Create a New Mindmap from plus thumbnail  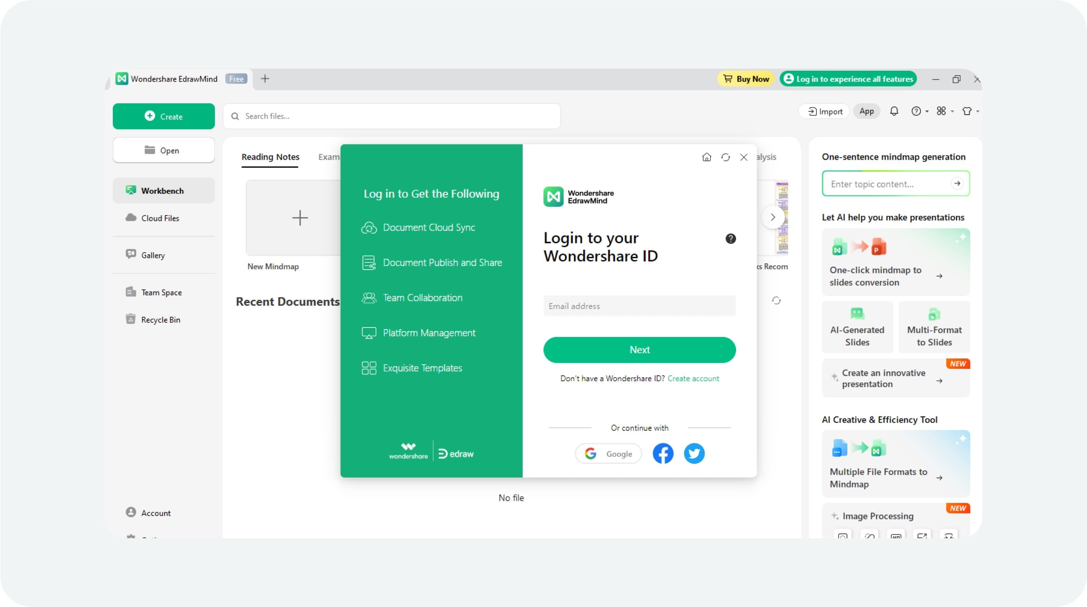pos(300,218)
